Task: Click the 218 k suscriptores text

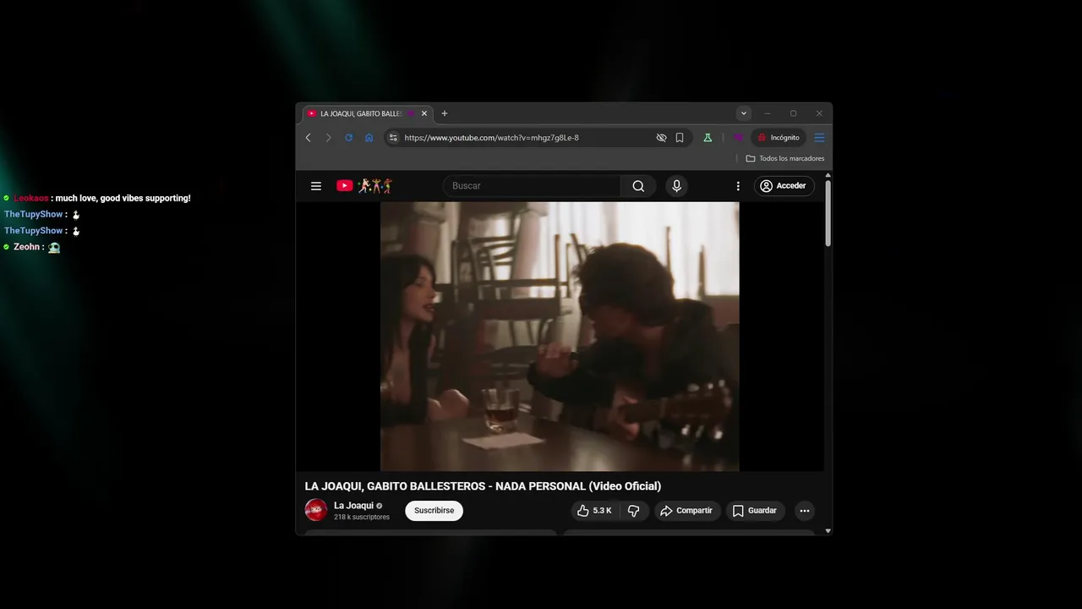Action: (x=362, y=517)
